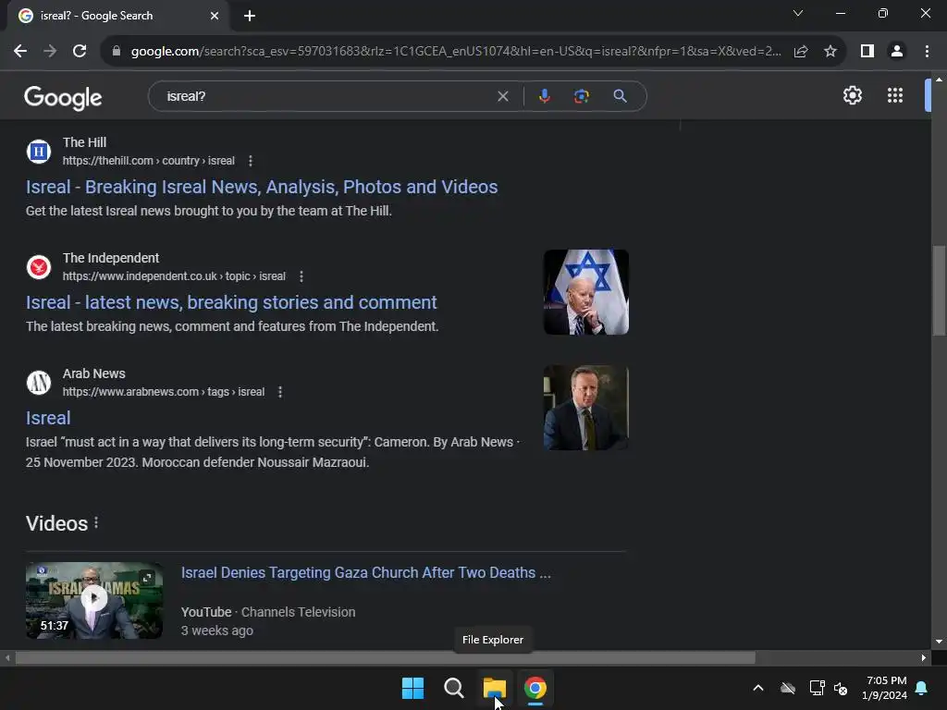The height and width of the screenshot is (710, 947).
Task: Click The Independent site favicon
Action: (39, 267)
